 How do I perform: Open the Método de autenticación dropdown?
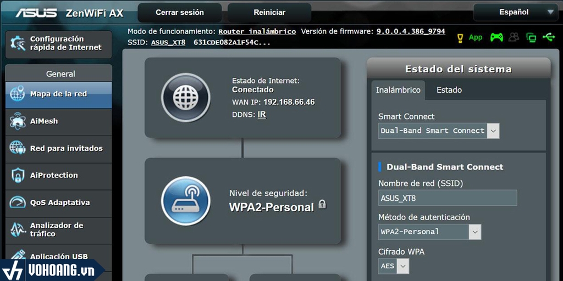tap(430, 232)
